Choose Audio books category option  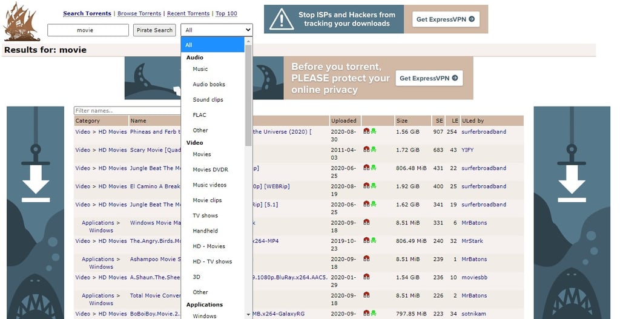pyautogui.click(x=209, y=84)
